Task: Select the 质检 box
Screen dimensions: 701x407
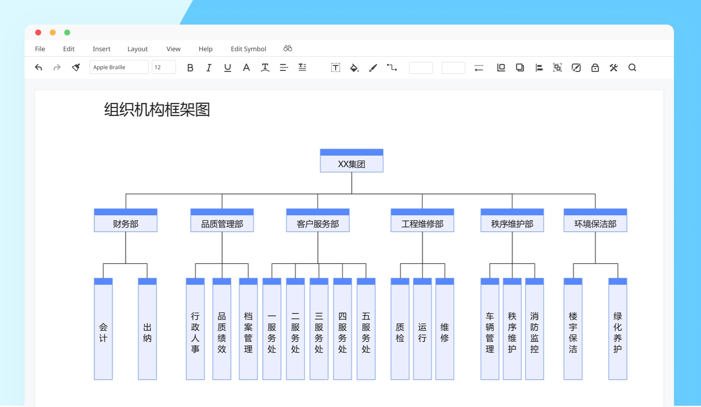Action: (400, 329)
